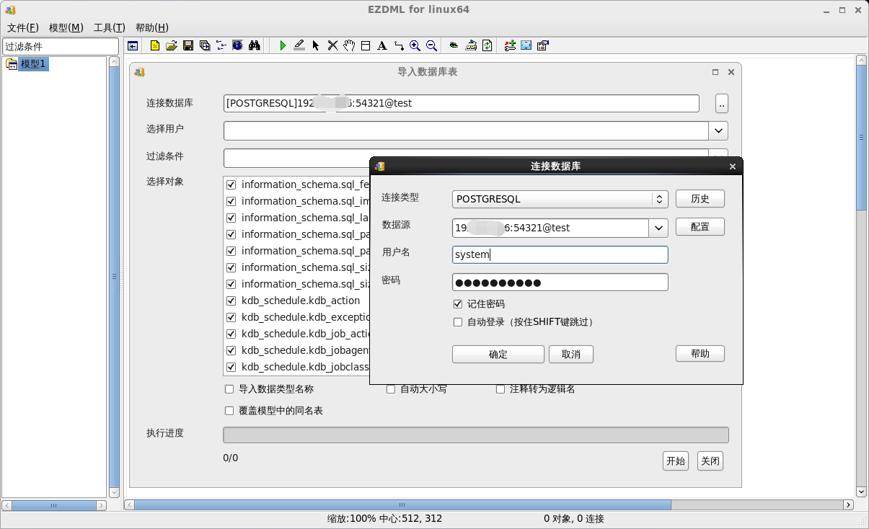The image size is (869, 529).
Task: Save the model with the floppy icon
Action: (x=188, y=45)
